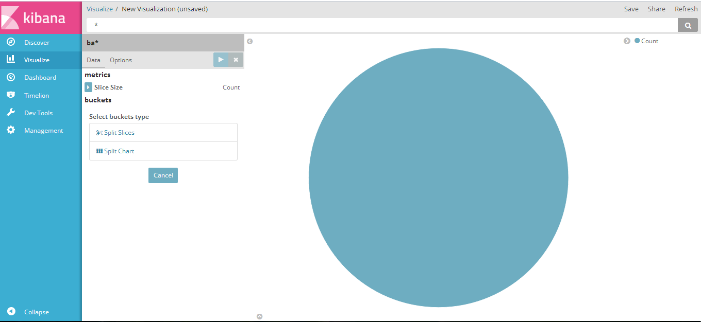Open the Management menu item

(x=41, y=130)
